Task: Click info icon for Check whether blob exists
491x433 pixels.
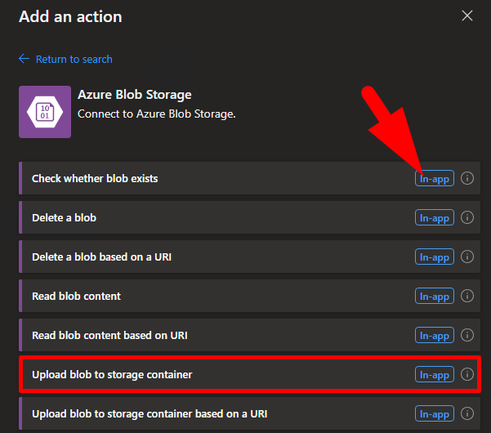Action: point(467,178)
